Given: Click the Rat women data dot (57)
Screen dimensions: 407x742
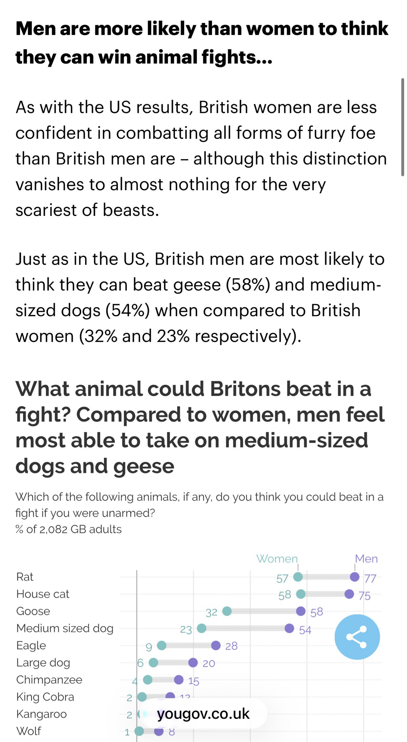Looking at the screenshot, I should point(298,577).
